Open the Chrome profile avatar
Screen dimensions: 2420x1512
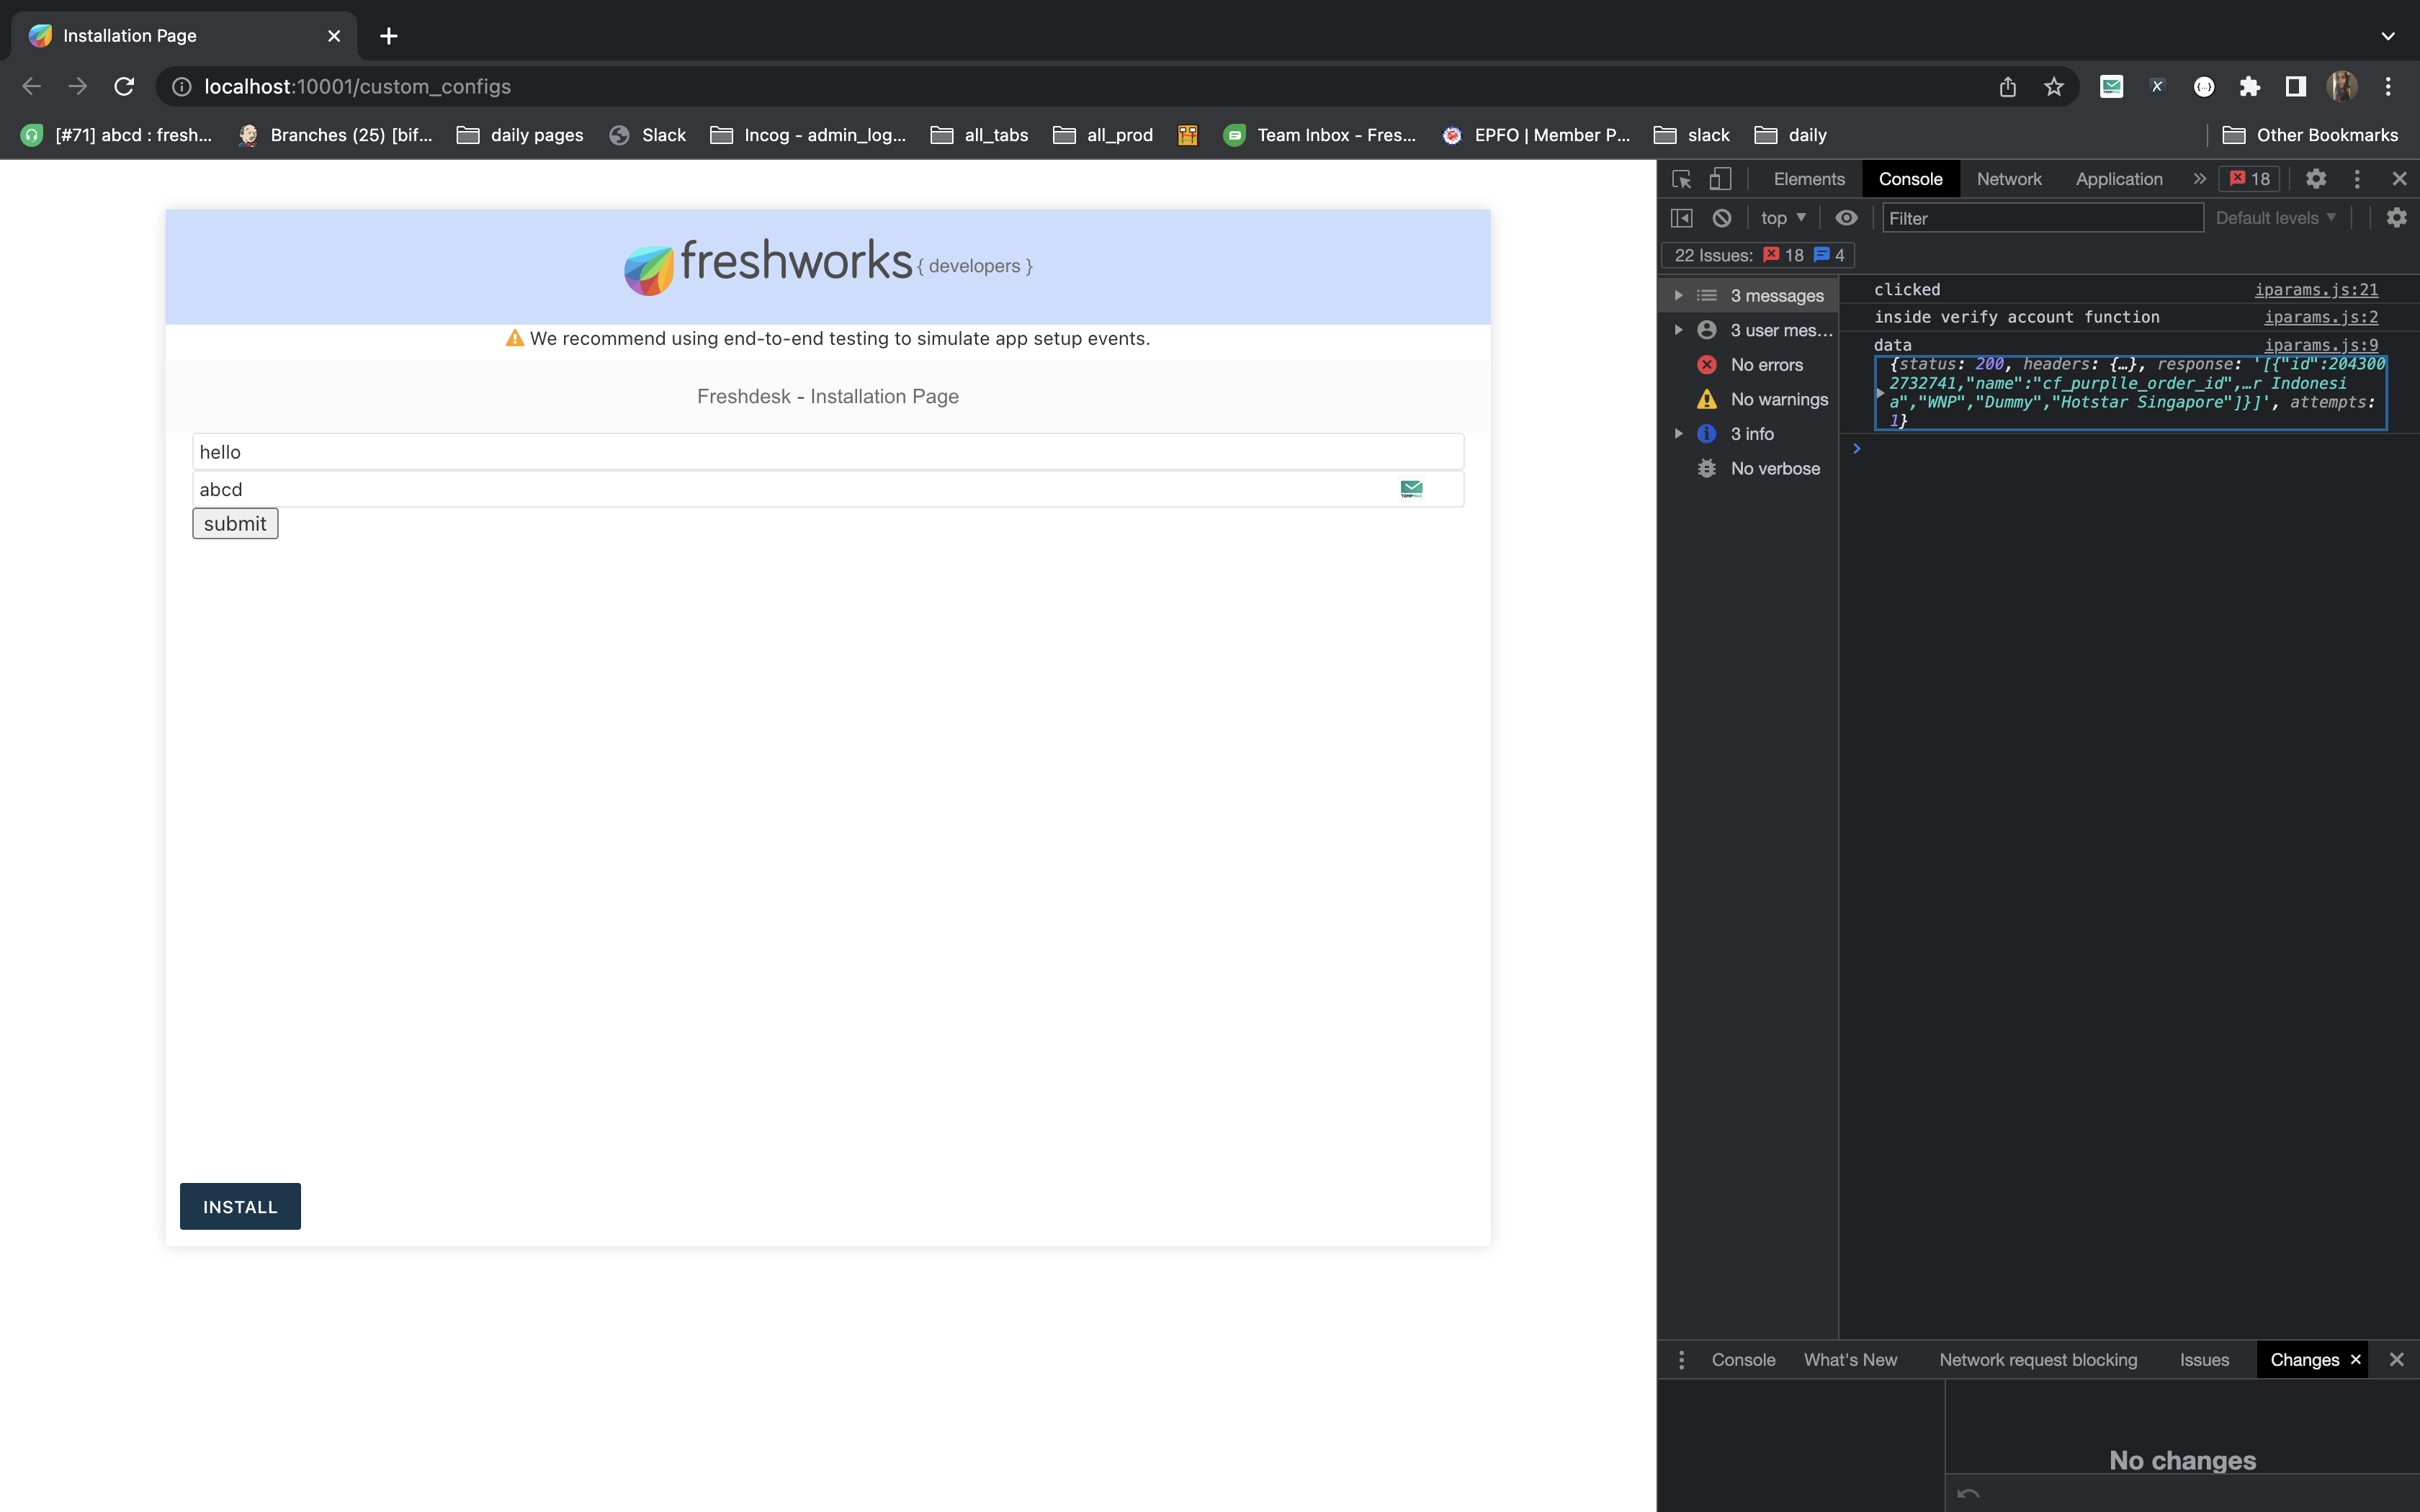tap(2342, 87)
